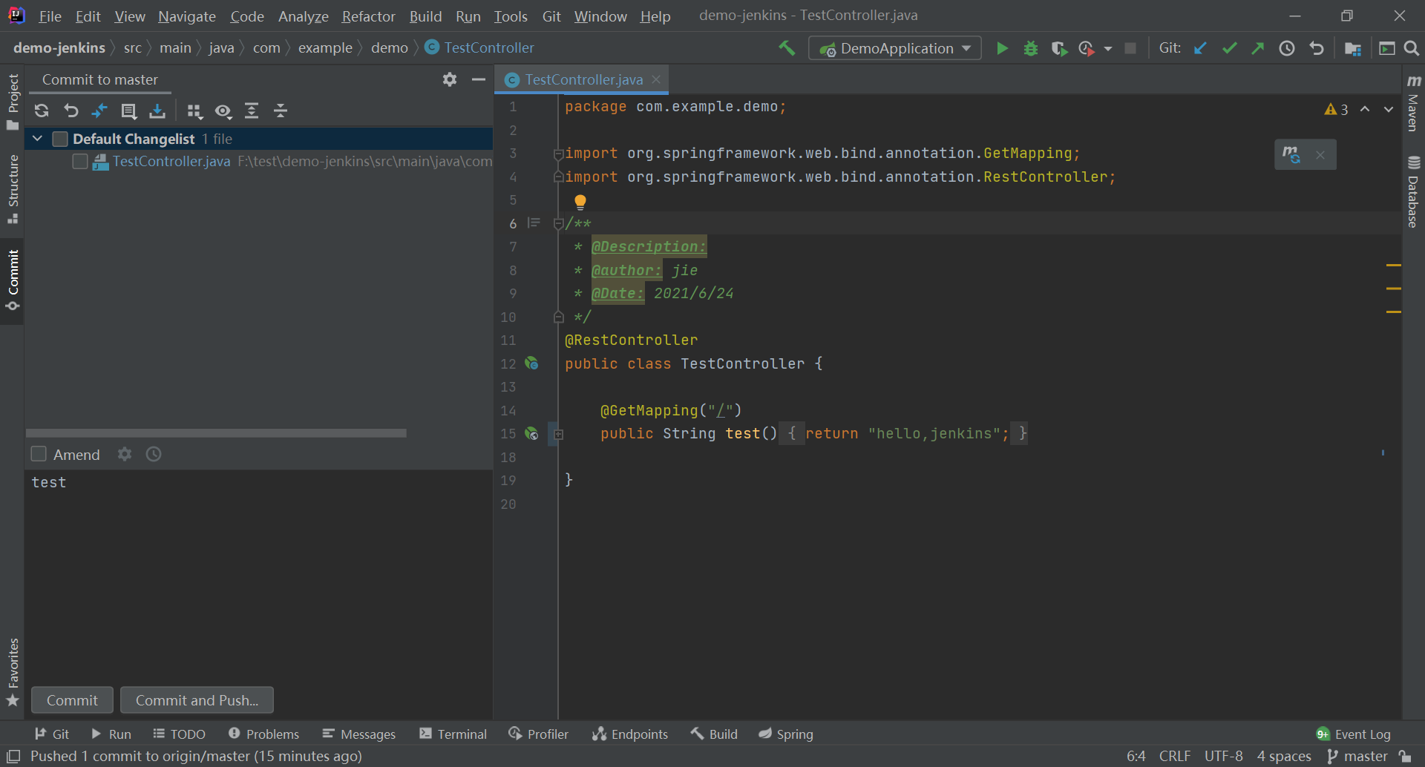The width and height of the screenshot is (1425, 767).
Task: Click the Load Maven Changes icon
Action: coord(1291,154)
